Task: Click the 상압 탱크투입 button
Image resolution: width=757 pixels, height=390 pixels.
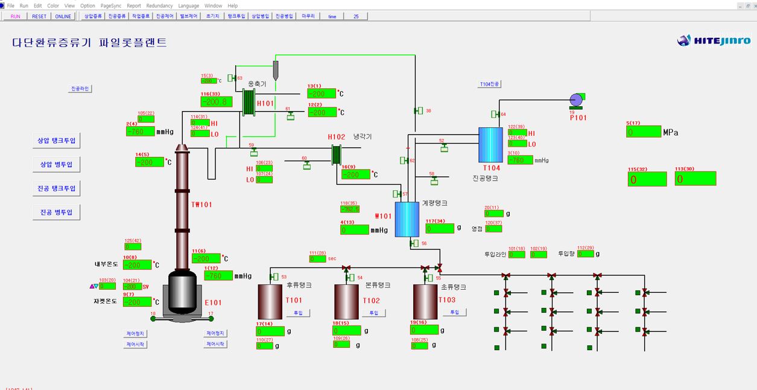Action: pyautogui.click(x=56, y=140)
